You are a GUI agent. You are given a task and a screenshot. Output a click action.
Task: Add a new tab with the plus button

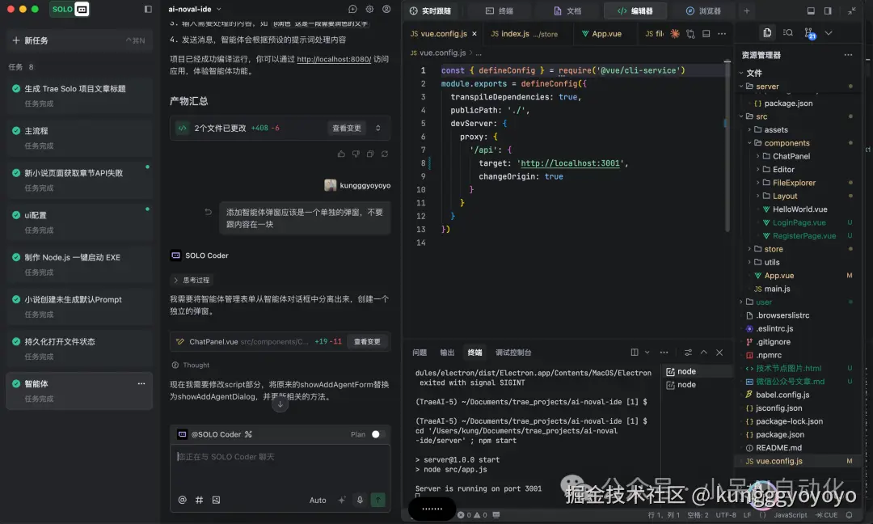coord(747,11)
